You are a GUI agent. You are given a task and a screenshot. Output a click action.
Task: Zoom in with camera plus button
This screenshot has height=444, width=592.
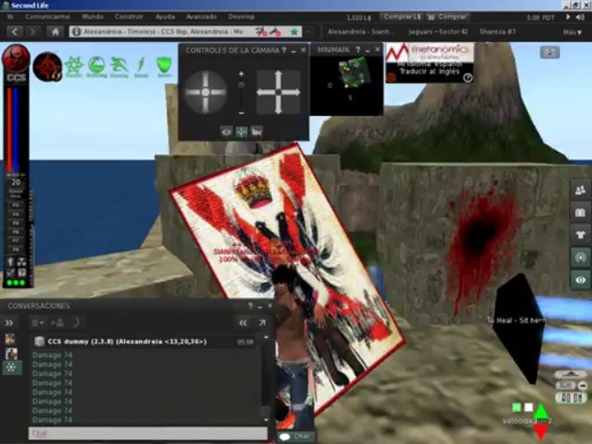pyautogui.click(x=241, y=74)
